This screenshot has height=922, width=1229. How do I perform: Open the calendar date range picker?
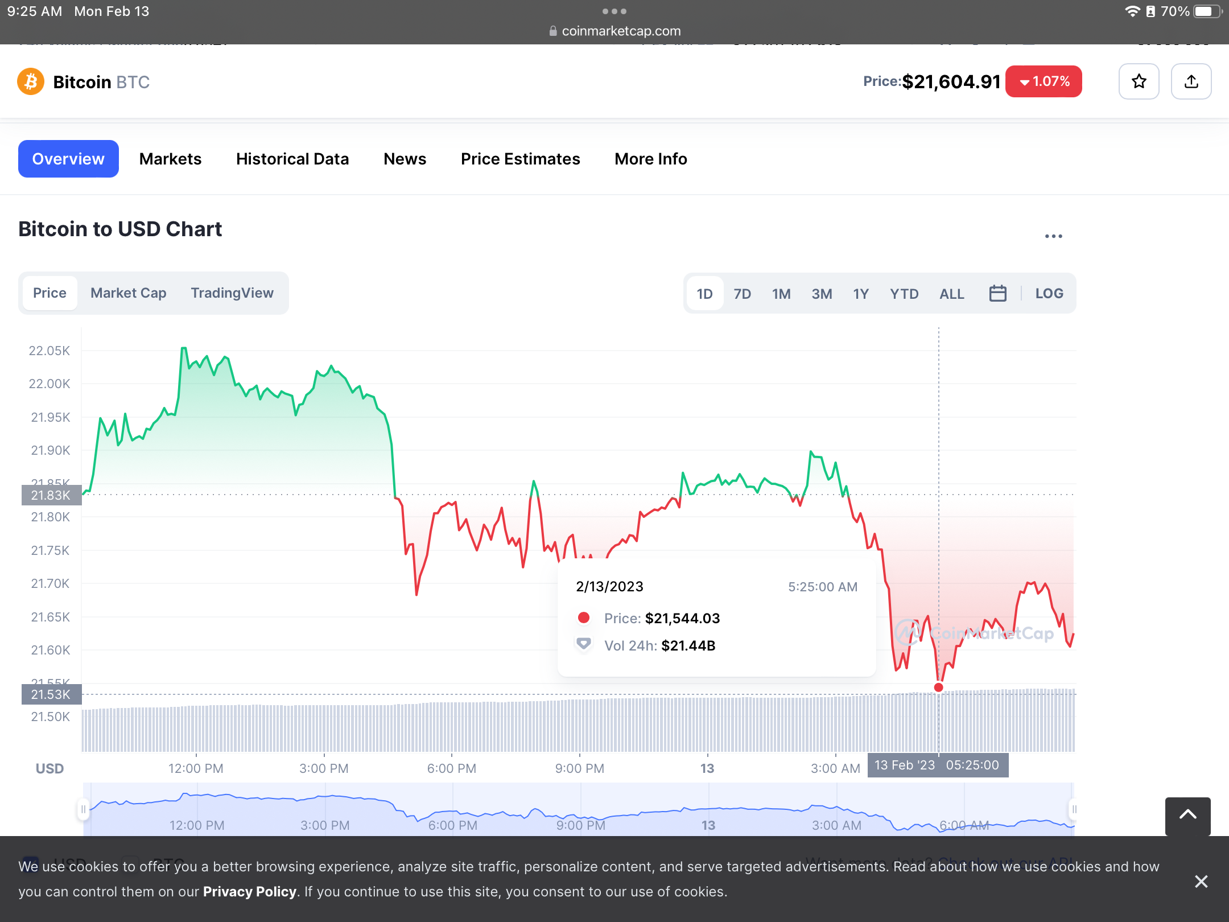click(997, 293)
